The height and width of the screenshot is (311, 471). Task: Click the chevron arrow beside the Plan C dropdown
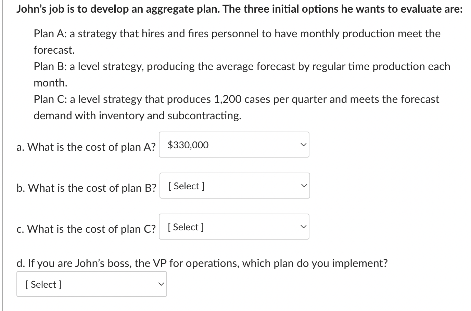tap(303, 226)
